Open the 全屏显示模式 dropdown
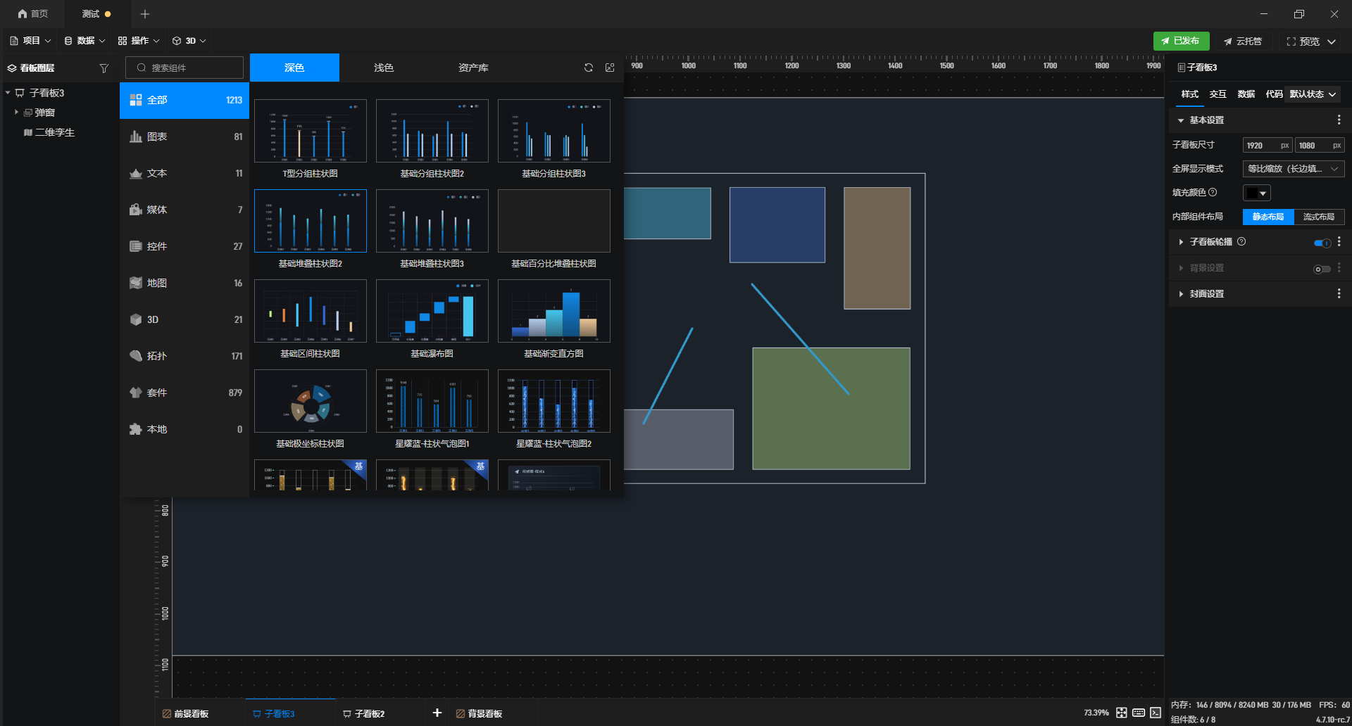This screenshot has width=1352, height=726. (1294, 169)
